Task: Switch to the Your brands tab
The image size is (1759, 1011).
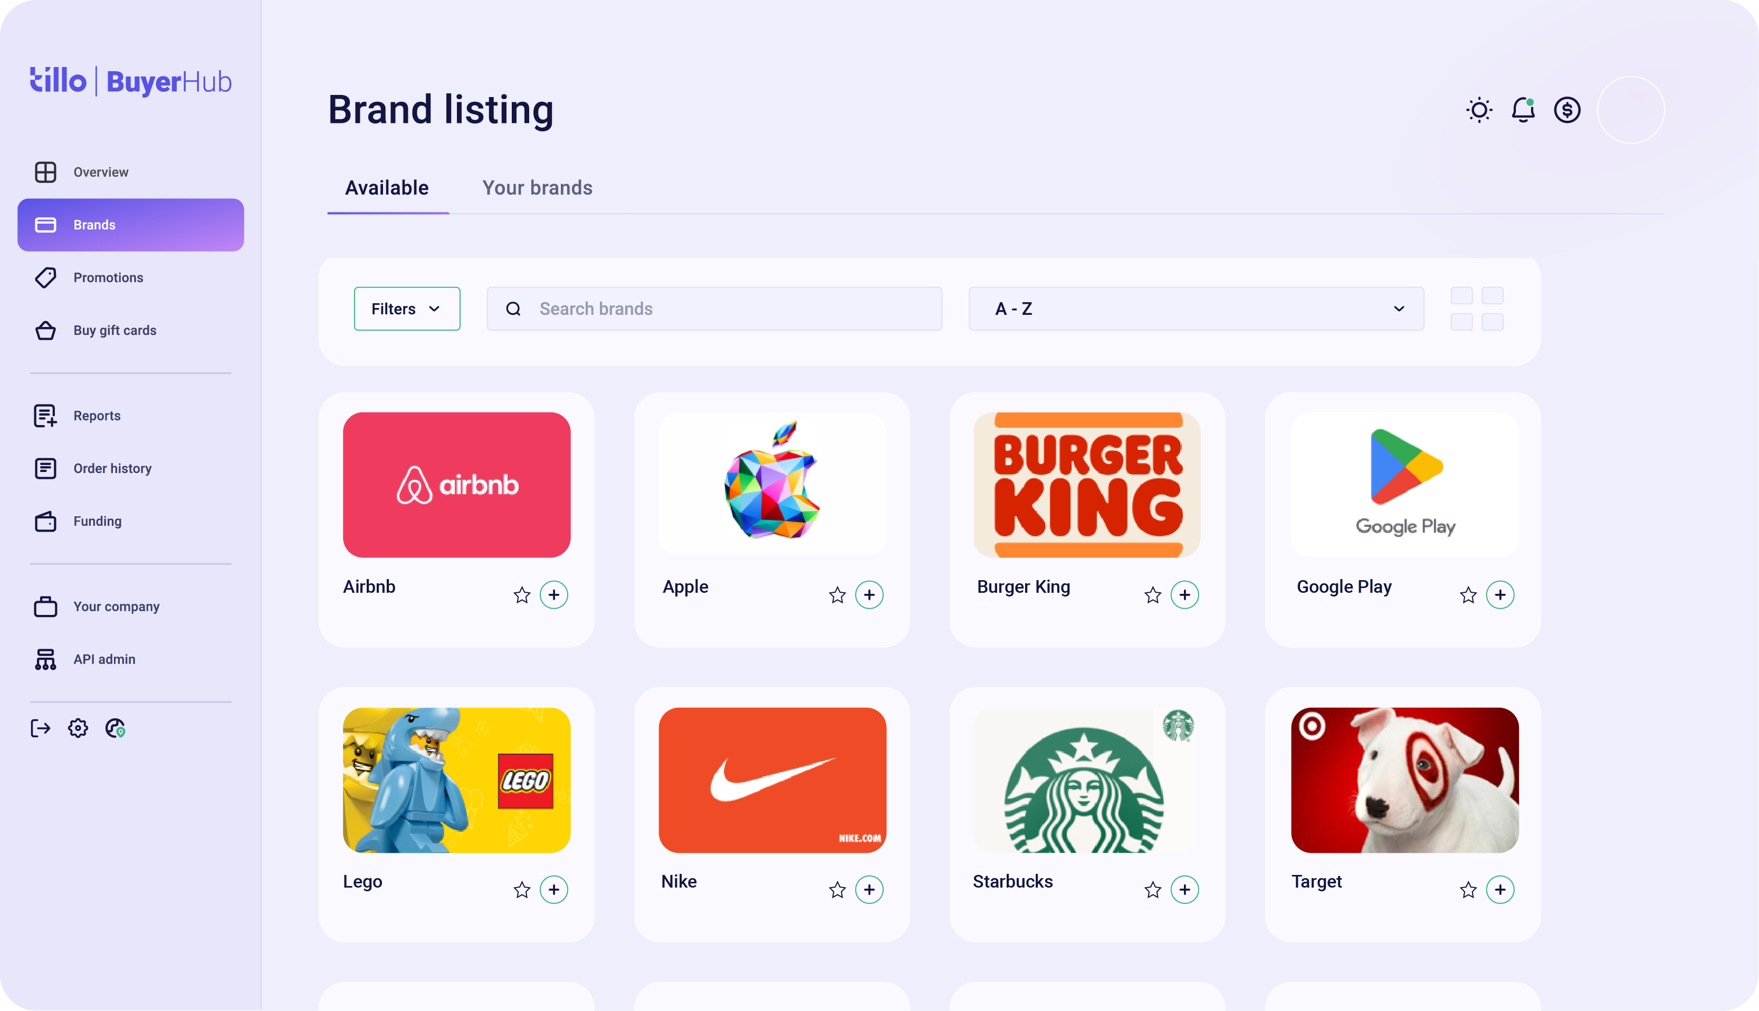Action: coord(537,187)
